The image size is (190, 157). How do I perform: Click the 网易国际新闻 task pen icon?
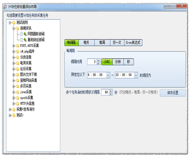(x=25, y=34)
